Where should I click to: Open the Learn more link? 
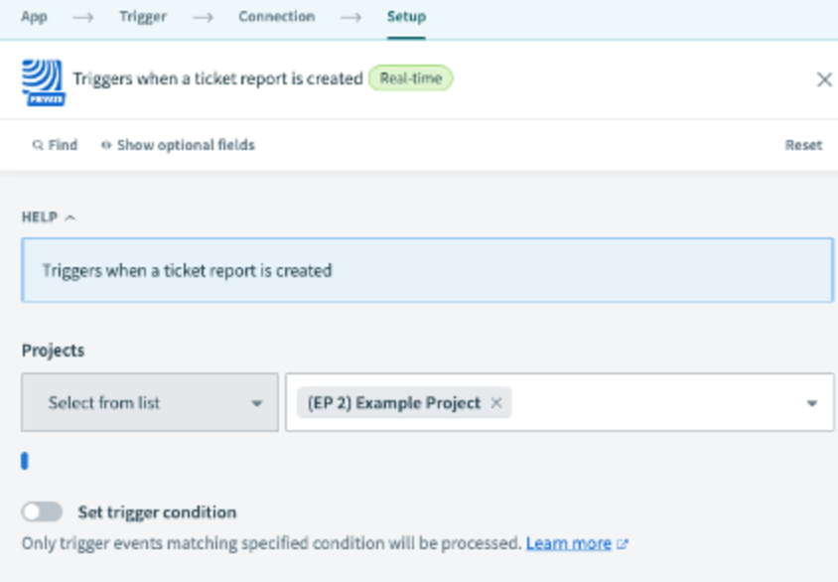pyautogui.click(x=568, y=543)
